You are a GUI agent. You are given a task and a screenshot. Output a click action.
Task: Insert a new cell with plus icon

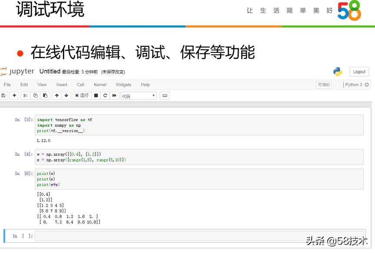point(14,95)
